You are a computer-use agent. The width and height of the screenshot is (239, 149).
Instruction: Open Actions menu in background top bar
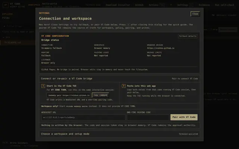(156, 5)
